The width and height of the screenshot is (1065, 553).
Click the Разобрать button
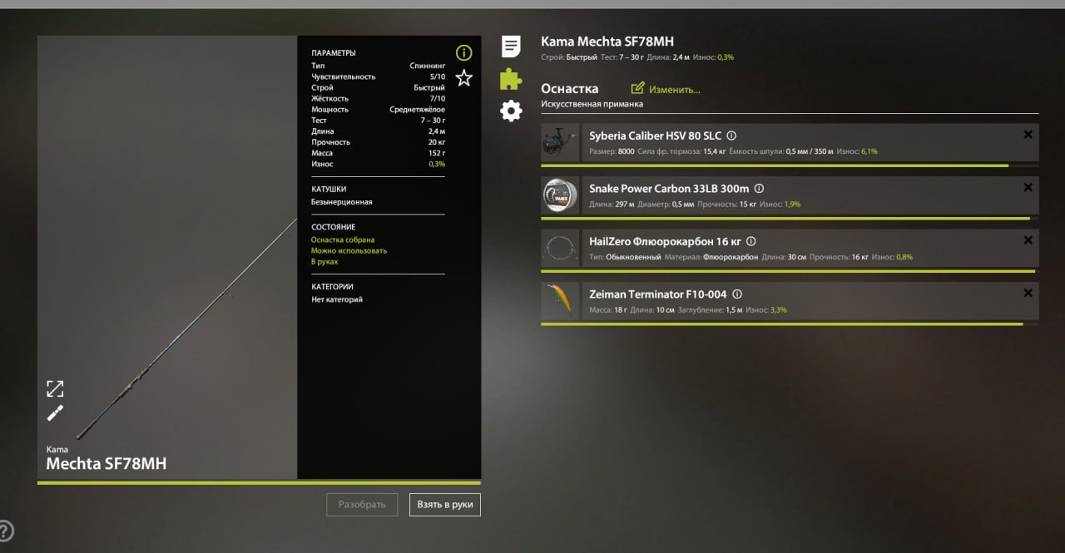pyautogui.click(x=362, y=505)
